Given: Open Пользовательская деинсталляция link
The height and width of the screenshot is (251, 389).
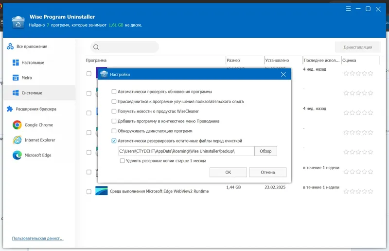Looking at the screenshot, I should click(38, 238).
